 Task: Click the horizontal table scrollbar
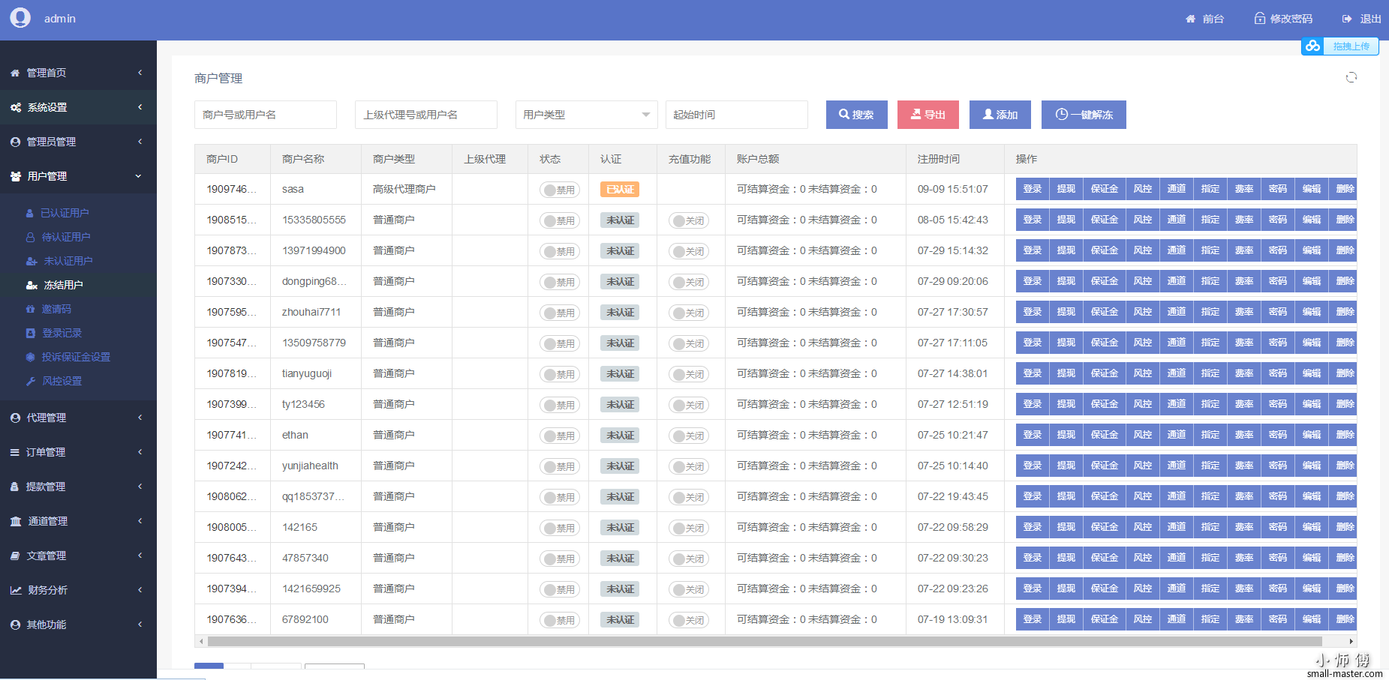tap(764, 641)
